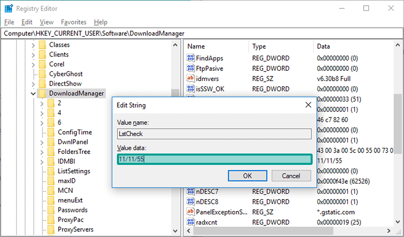Select the radxcnt DWORD icon
404x237 pixels.
[191, 222]
